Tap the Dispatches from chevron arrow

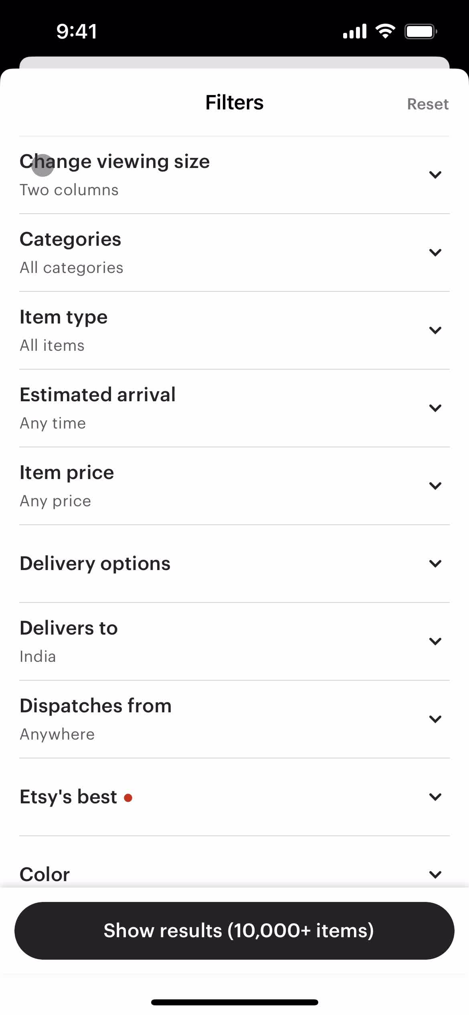tap(435, 719)
